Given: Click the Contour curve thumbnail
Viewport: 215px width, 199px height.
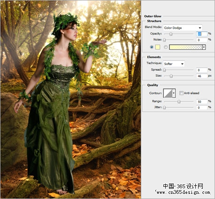Looking at the screenshot, I should click(x=168, y=93).
